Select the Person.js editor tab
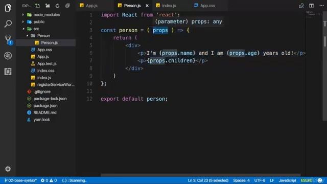The image size is (327, 184). (132, 6)
